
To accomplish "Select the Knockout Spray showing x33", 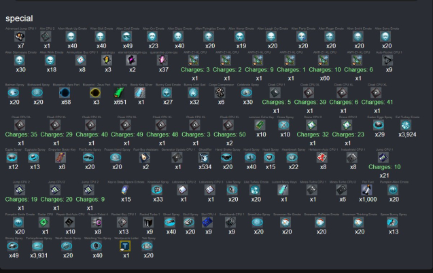I will (x=157, y=191).
